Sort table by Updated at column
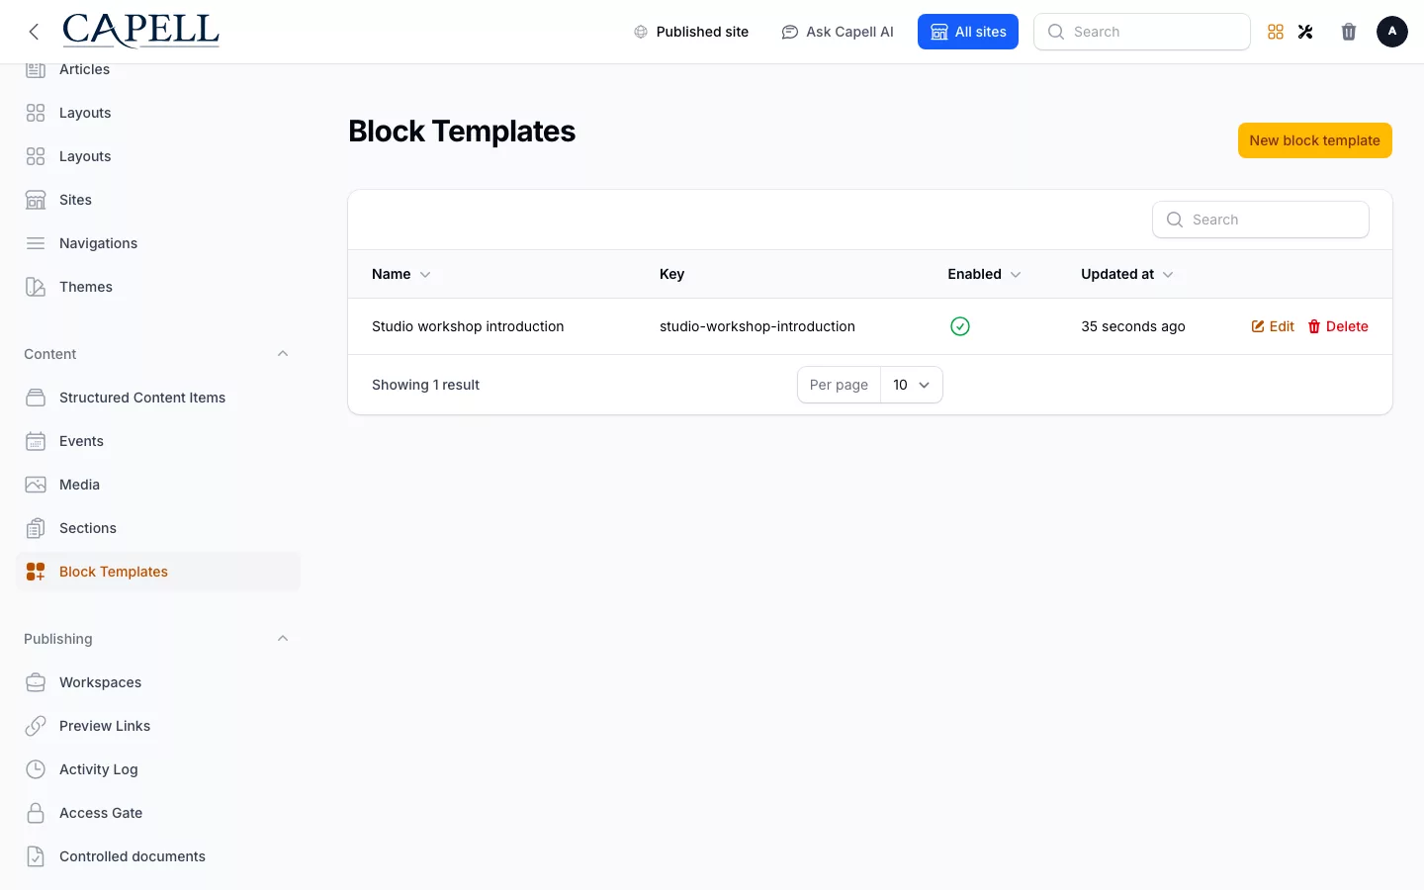The width and height of the screenshot is (1424, 890). pos(1127,274)
